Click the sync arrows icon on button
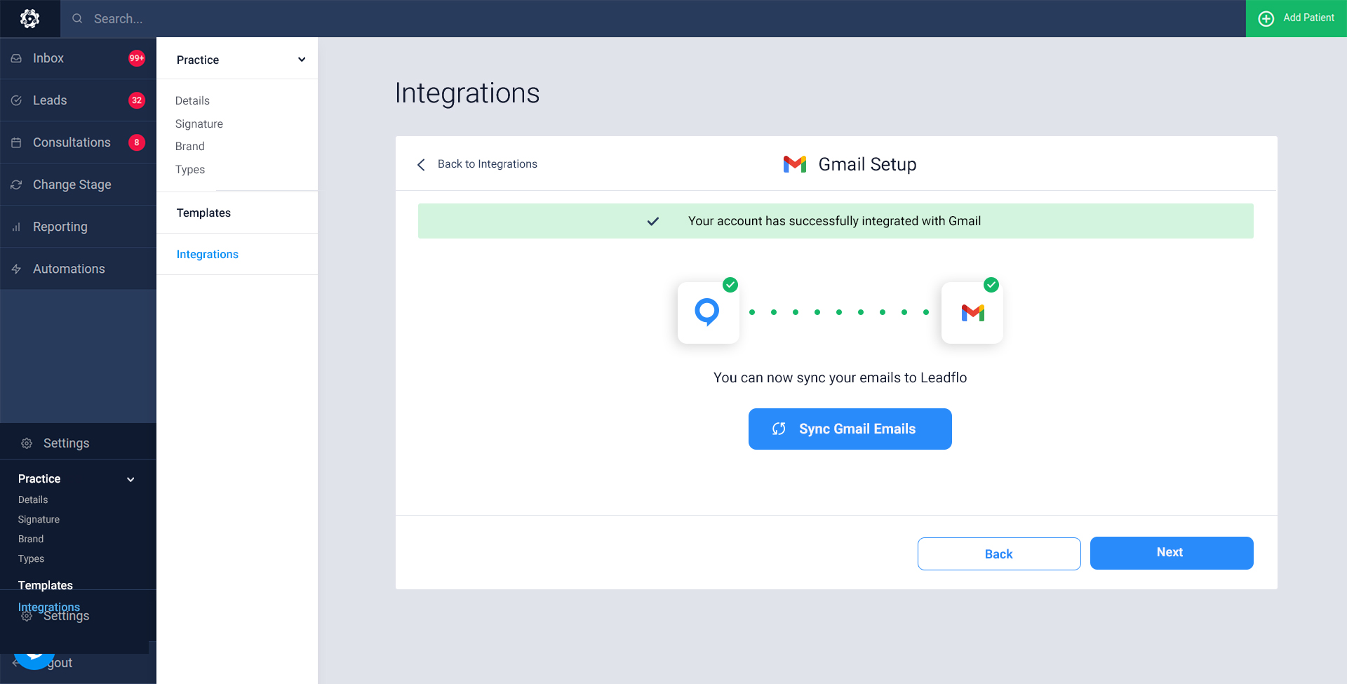 pyautogui.click(x=779, y=429)
